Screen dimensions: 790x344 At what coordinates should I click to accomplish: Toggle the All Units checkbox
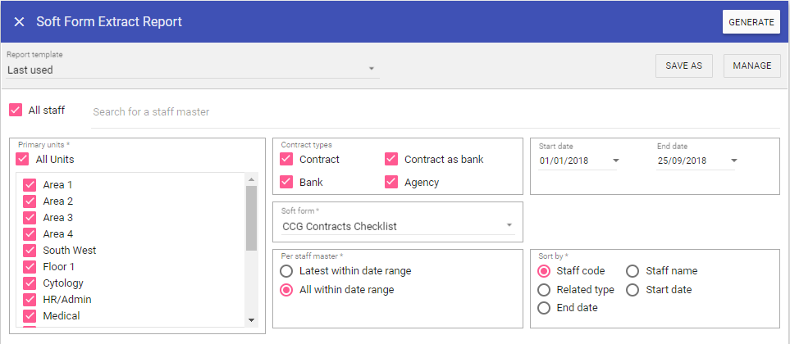[22, 159]
